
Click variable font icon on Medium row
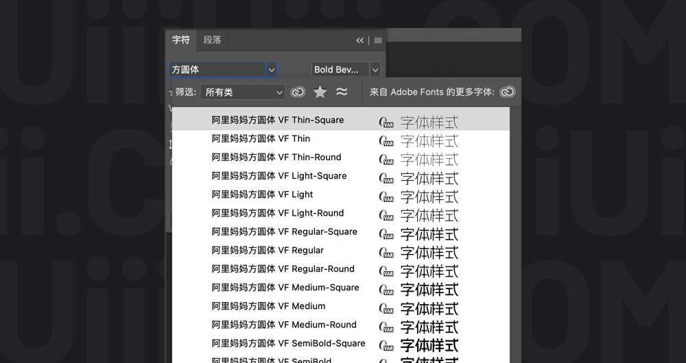click(x=386, y=309)
